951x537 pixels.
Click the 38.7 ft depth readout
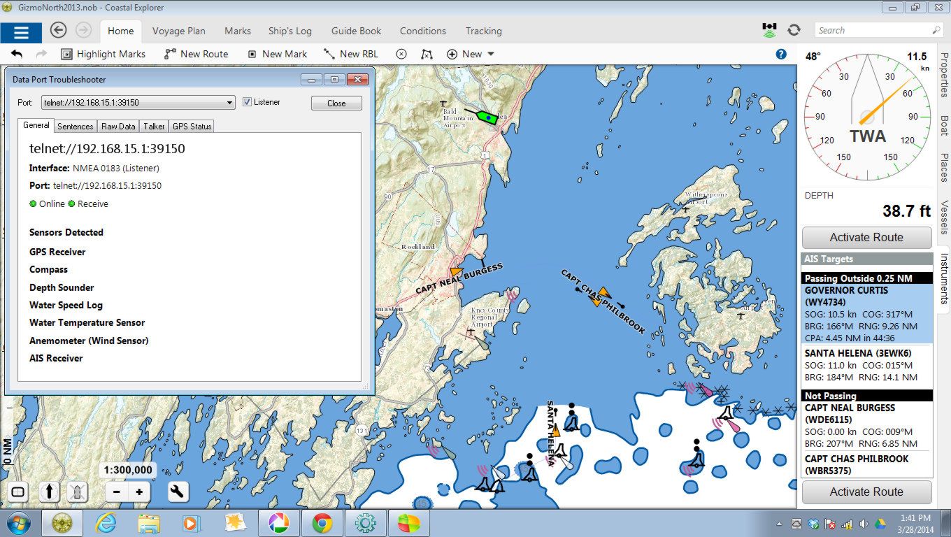pos(906,210)
